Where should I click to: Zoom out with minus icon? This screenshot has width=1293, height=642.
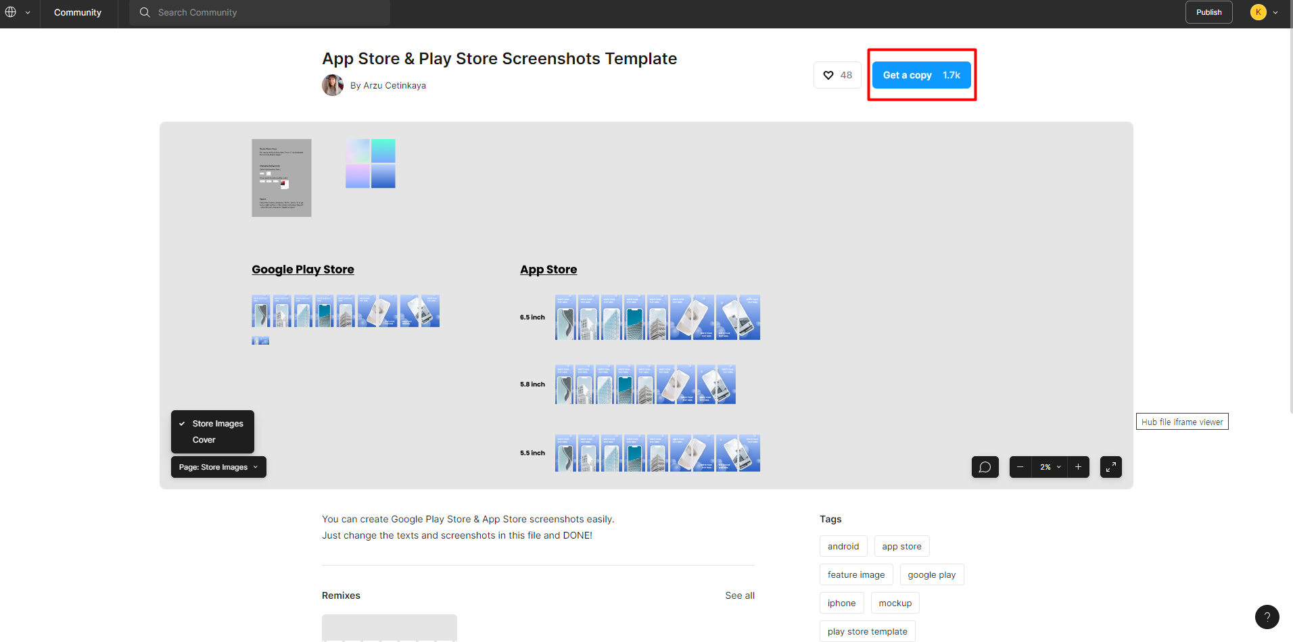coord(1020,467)
